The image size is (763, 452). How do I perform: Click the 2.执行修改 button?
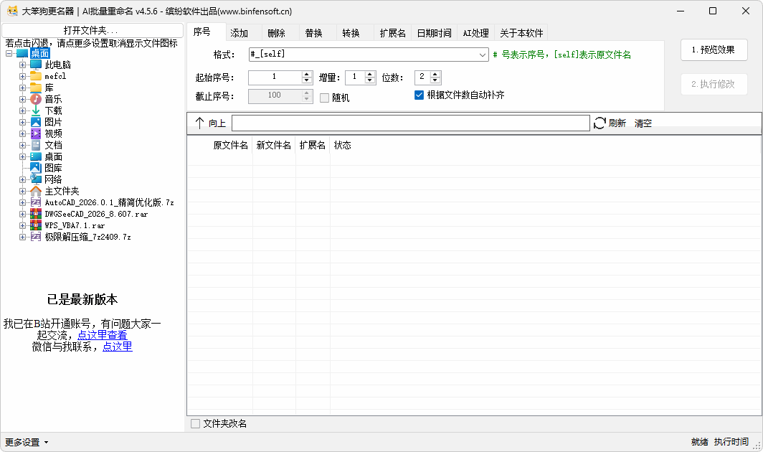click(x=714, y=84)
